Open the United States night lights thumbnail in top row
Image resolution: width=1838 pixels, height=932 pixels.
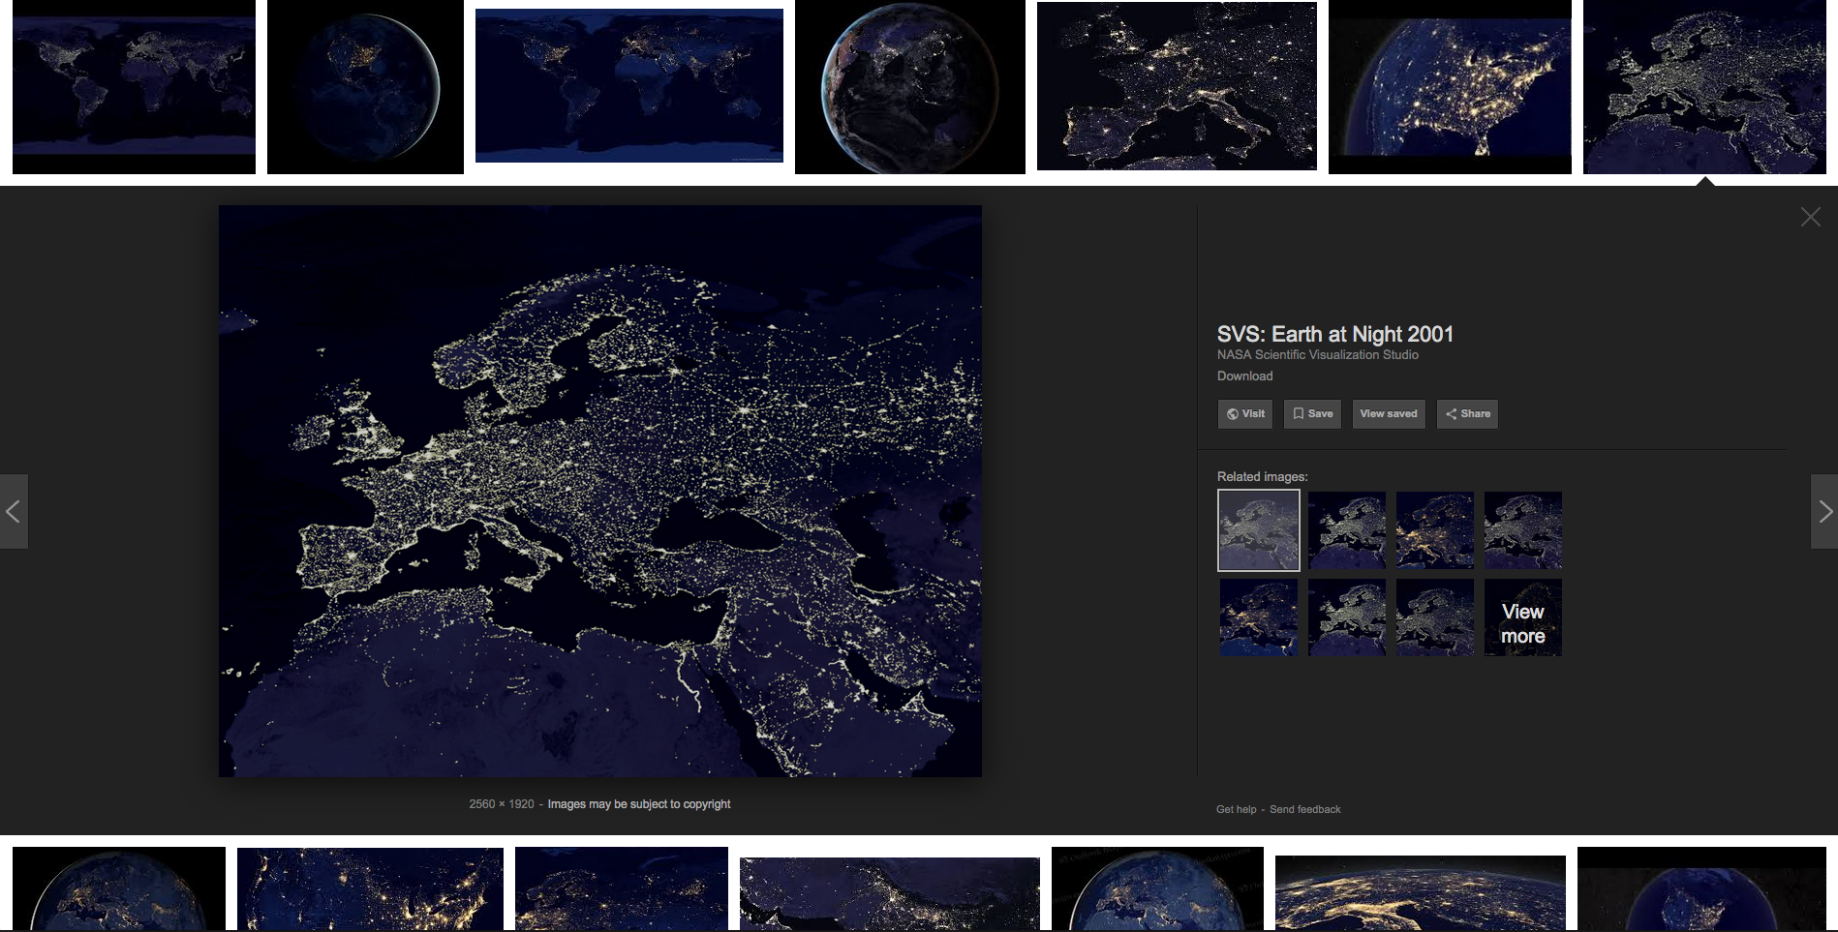point(1450,87)
